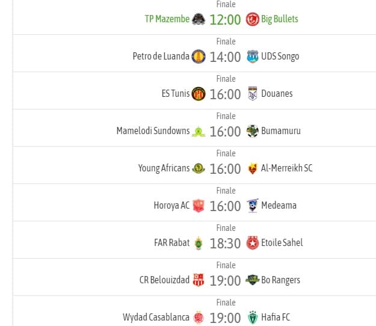Screen dimensions: 376x326
Task: Click the ES Tunis crest icon
Action: pos(199,94)
